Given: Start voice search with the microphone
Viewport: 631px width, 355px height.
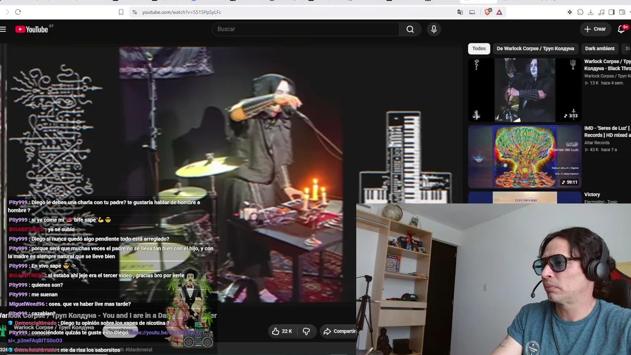Looking at the screenshot, I should click(x=434, y=29).
